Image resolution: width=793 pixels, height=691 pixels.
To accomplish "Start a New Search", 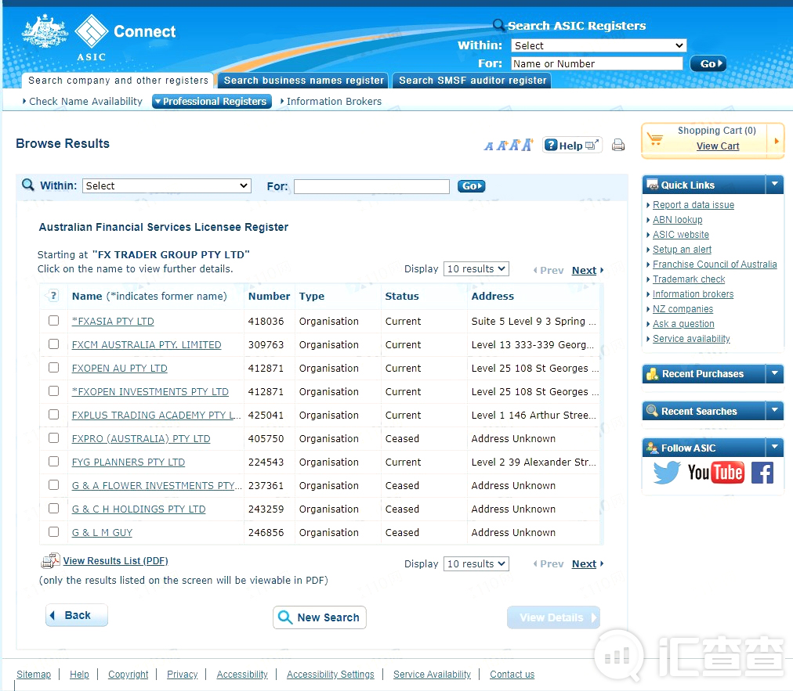I will pyautogui.click(x=320, y=617).
